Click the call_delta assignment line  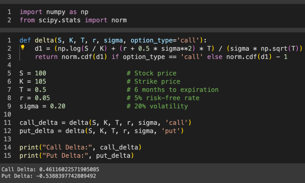pyautogui.click(x=105, y=123)
